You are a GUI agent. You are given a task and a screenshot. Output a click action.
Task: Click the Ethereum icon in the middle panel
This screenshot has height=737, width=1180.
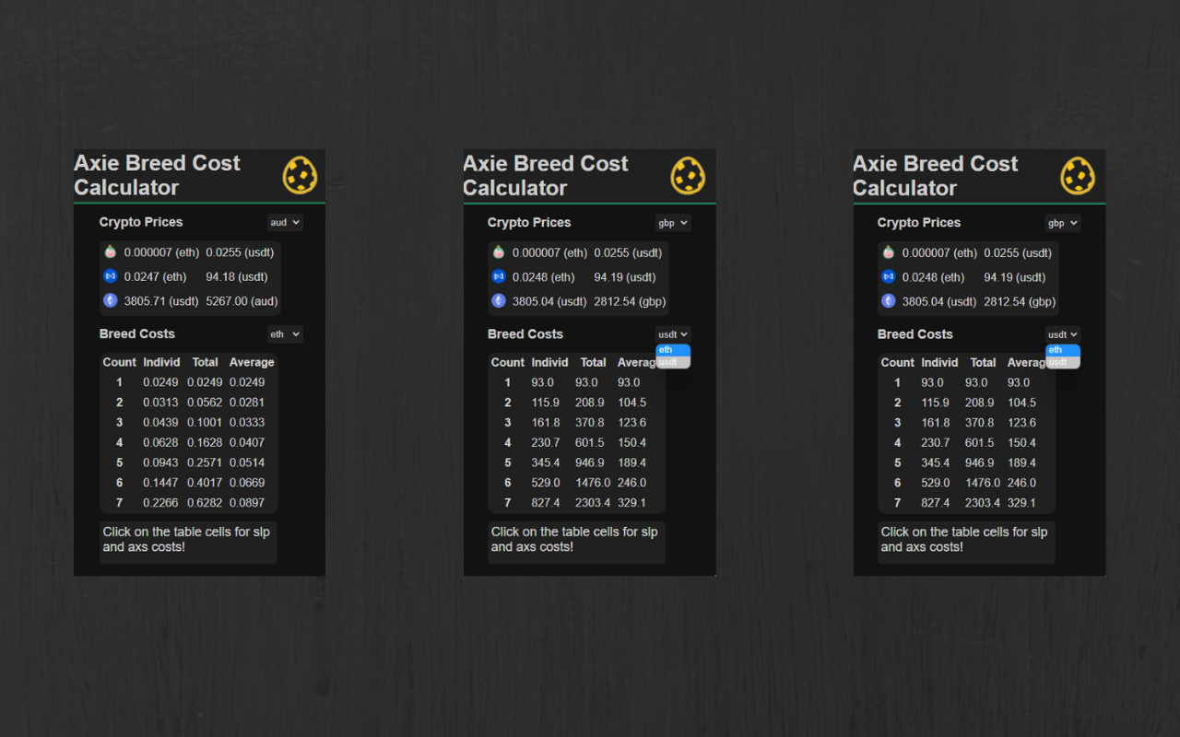pyautogui.click(x=499, y=300)
